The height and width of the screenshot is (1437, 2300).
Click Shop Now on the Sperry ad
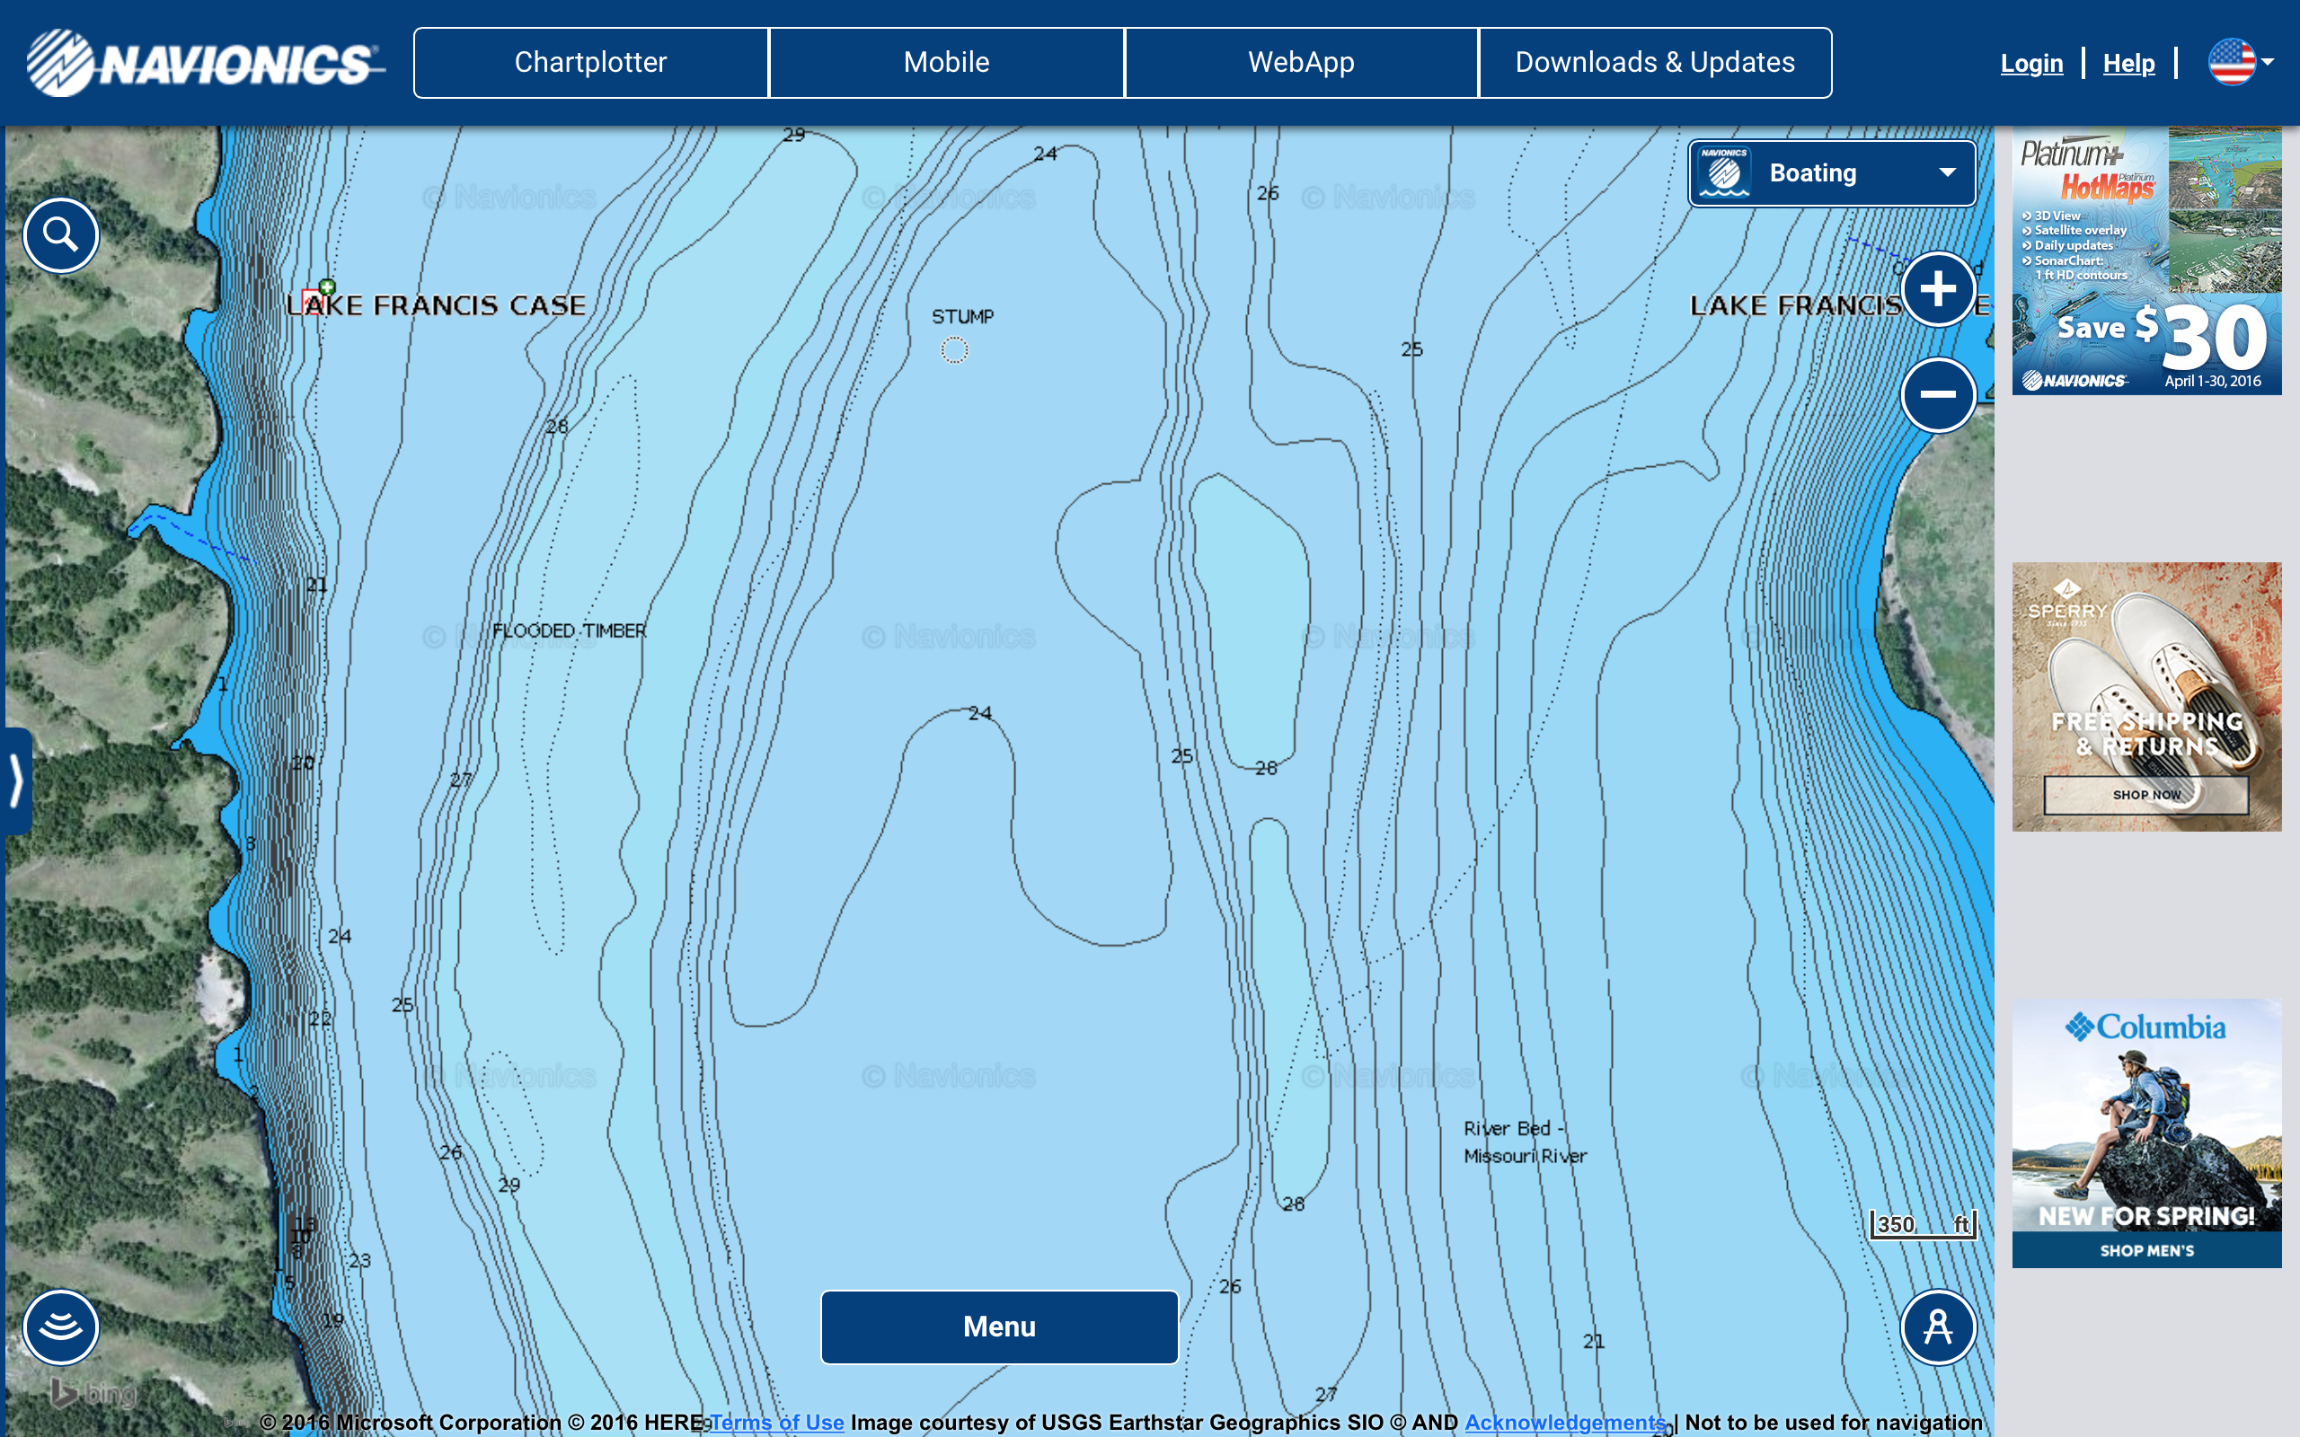tap(2146, 795)
